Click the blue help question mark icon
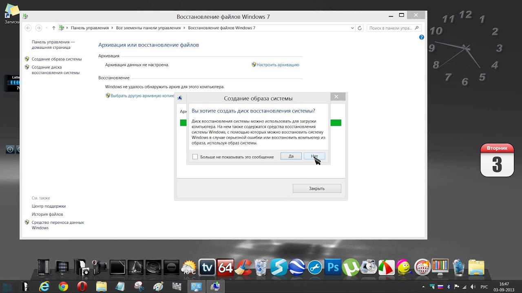Viewport: 522px width, 293px height. (x=422, y=37)
